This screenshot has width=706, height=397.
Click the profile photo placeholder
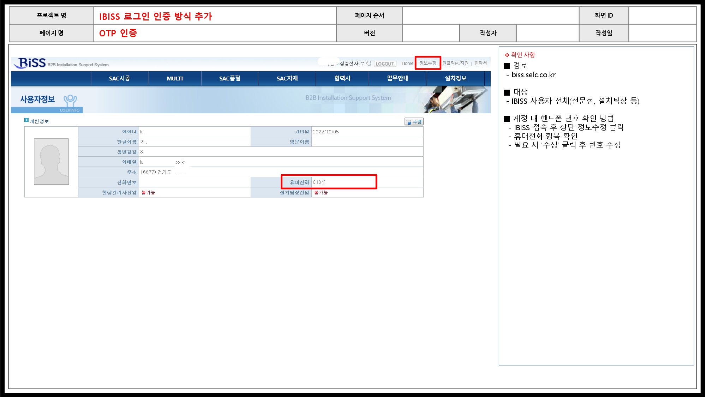(x=51, y=162)
